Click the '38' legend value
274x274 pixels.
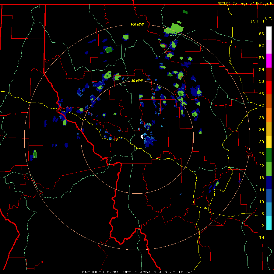[262, 118]
